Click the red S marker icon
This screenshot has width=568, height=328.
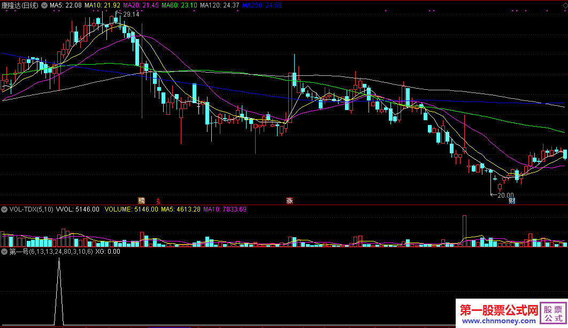coord(158,201)
